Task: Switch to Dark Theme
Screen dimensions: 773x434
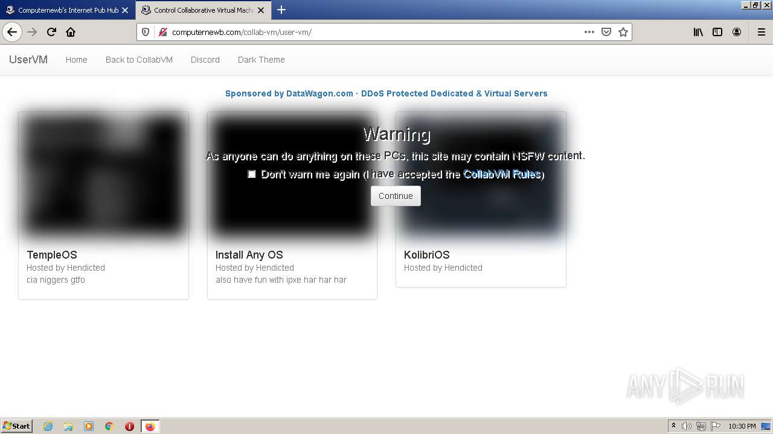Action: pyautogui.click(x=261, y=60)
